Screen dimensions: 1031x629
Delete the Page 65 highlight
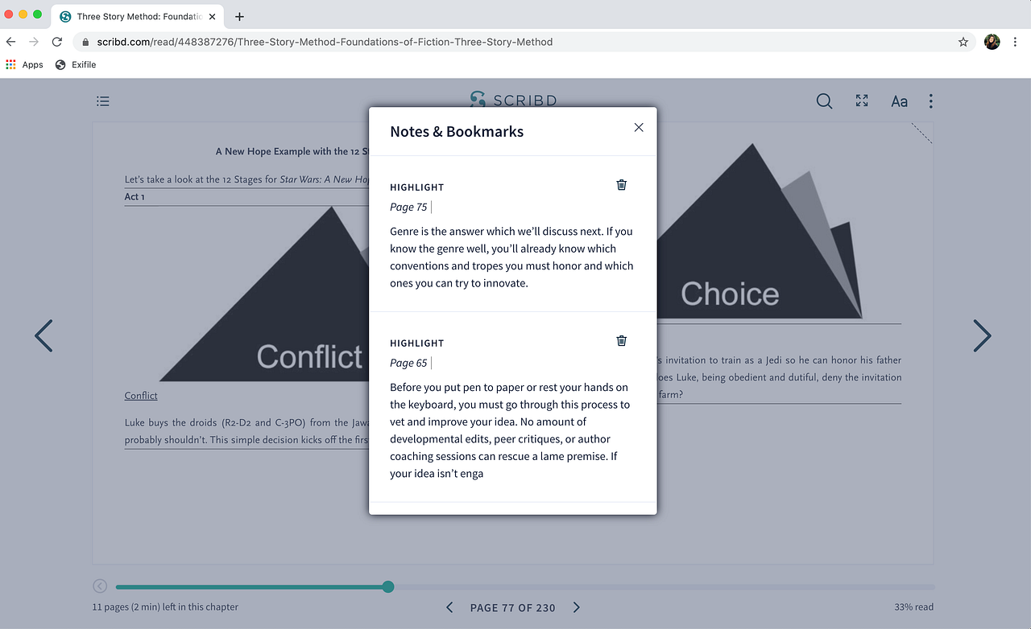[x=621, y=340]
